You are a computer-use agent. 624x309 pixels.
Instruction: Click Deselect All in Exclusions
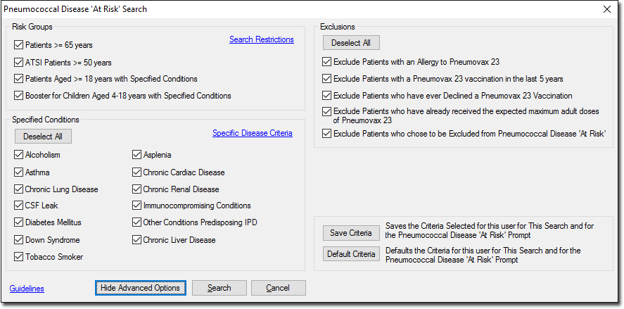pyautogui.click(x=351, y=43)
